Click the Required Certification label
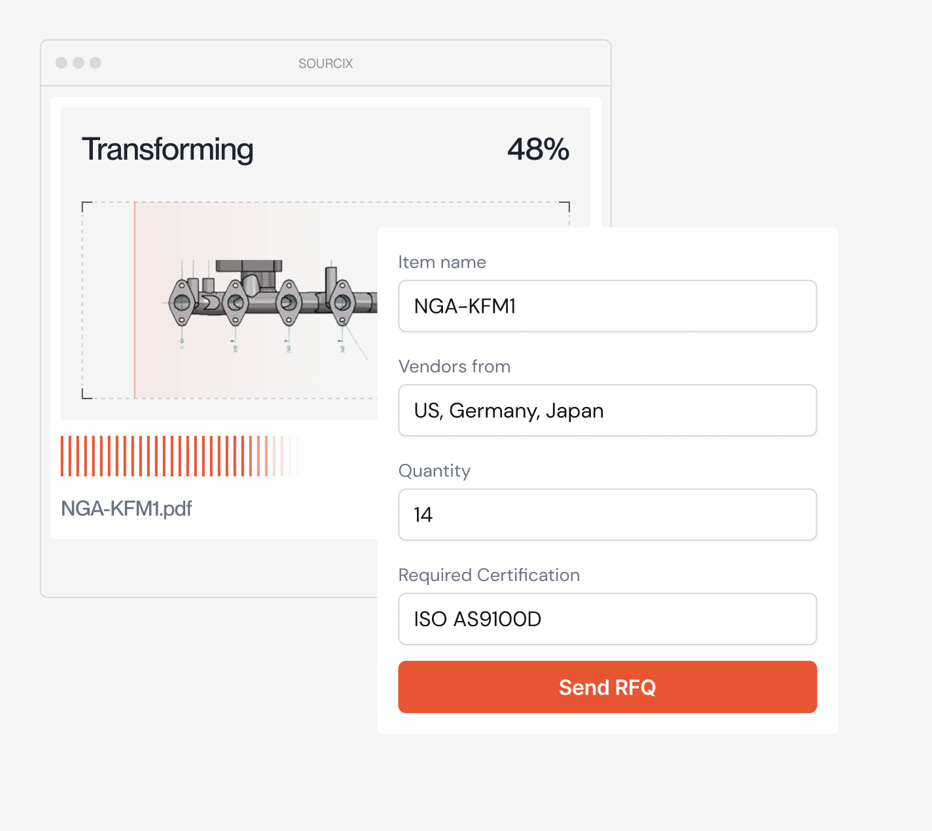Viewport: 932px width, 831px height. (x=489, y=575)
